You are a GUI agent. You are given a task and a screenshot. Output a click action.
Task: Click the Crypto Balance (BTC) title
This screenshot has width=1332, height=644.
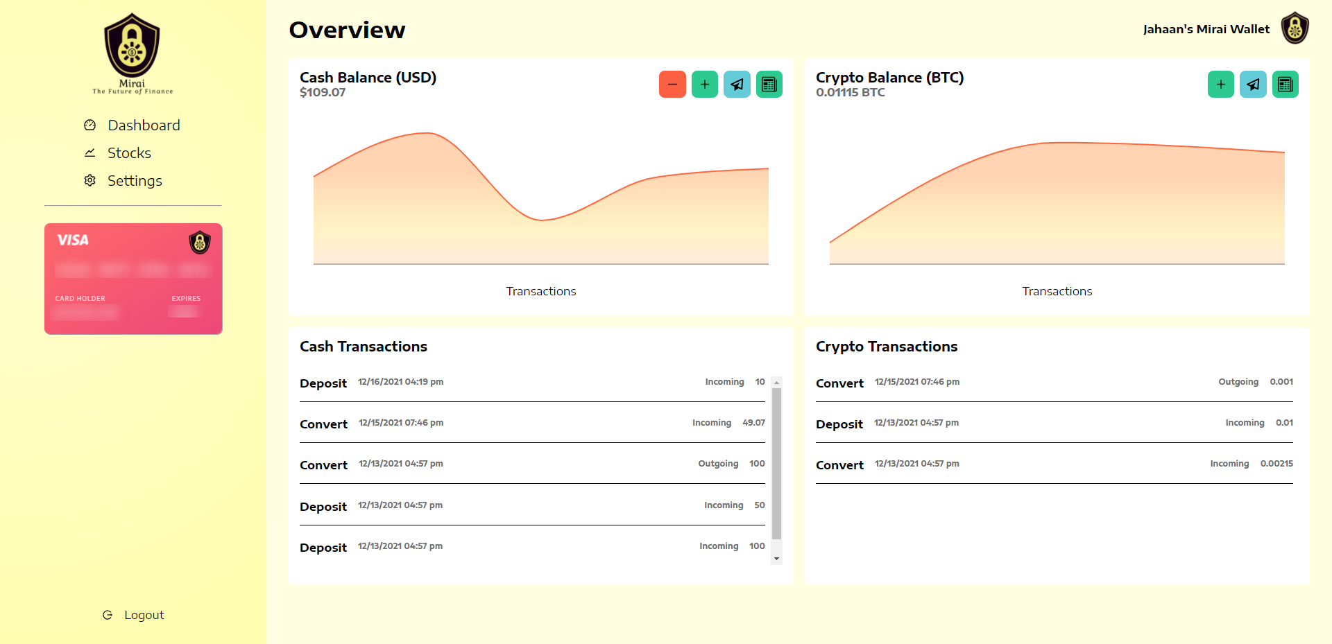(x=889, y=78)
